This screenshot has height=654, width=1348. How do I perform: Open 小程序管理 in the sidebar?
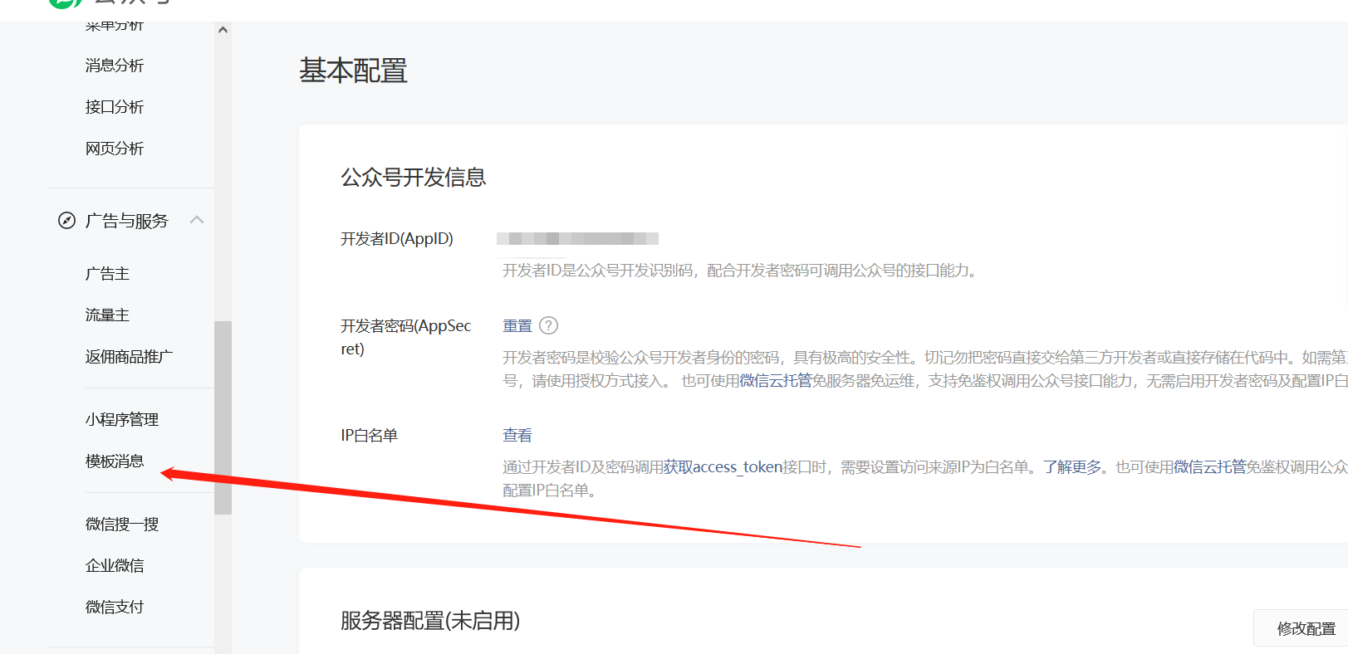[121, 420]
